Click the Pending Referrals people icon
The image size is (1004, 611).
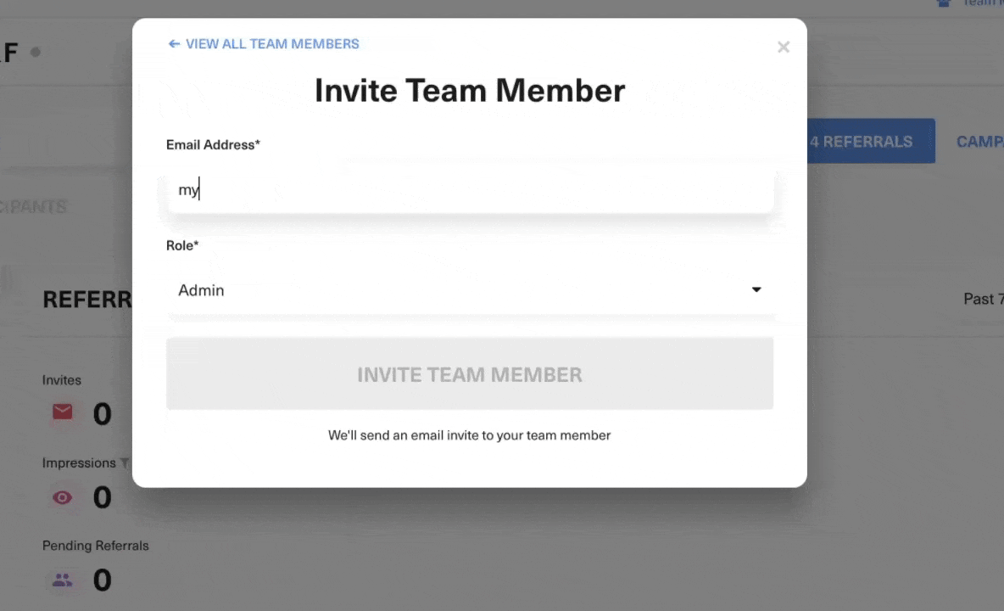click(62, 580)
